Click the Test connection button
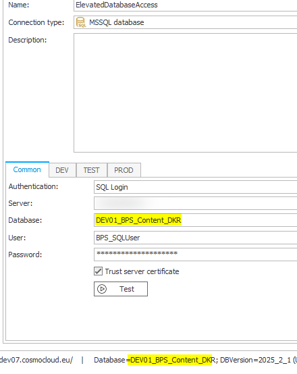 (x=121, y=289)
